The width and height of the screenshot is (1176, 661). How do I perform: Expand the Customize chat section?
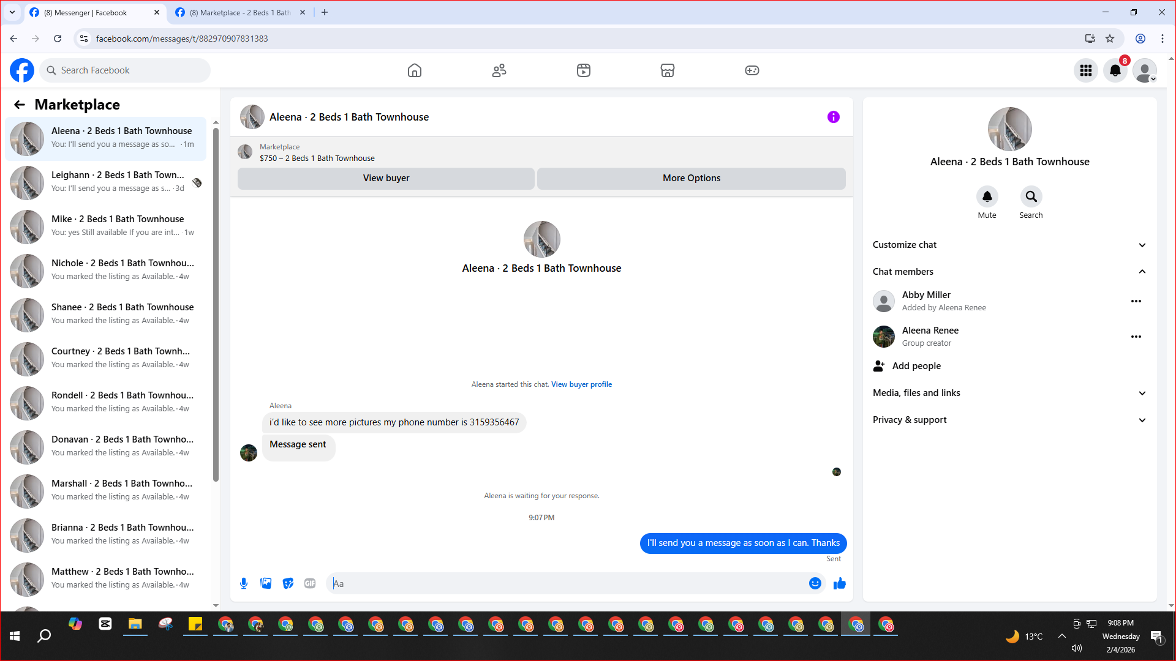pyautogui.click(x=1142, y=245)
